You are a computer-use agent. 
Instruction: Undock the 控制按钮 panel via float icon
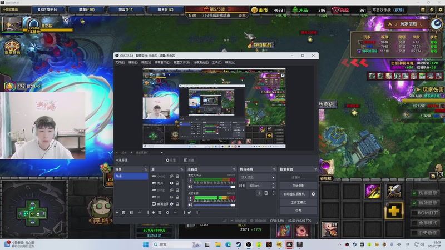[315, 169]
